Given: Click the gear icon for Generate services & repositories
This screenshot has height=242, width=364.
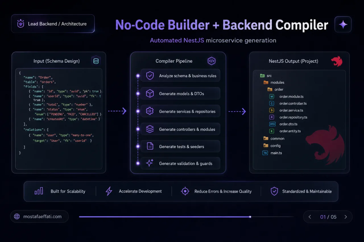Looking at the screenshot, I should (150, 111).
